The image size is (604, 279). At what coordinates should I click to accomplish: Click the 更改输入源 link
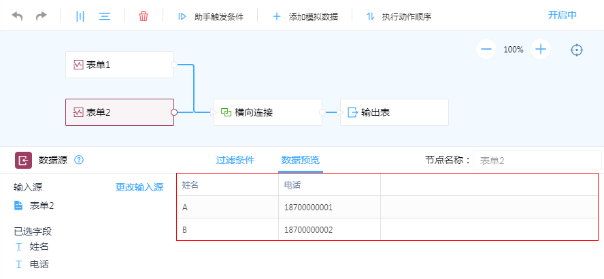[x=139, y=188]
